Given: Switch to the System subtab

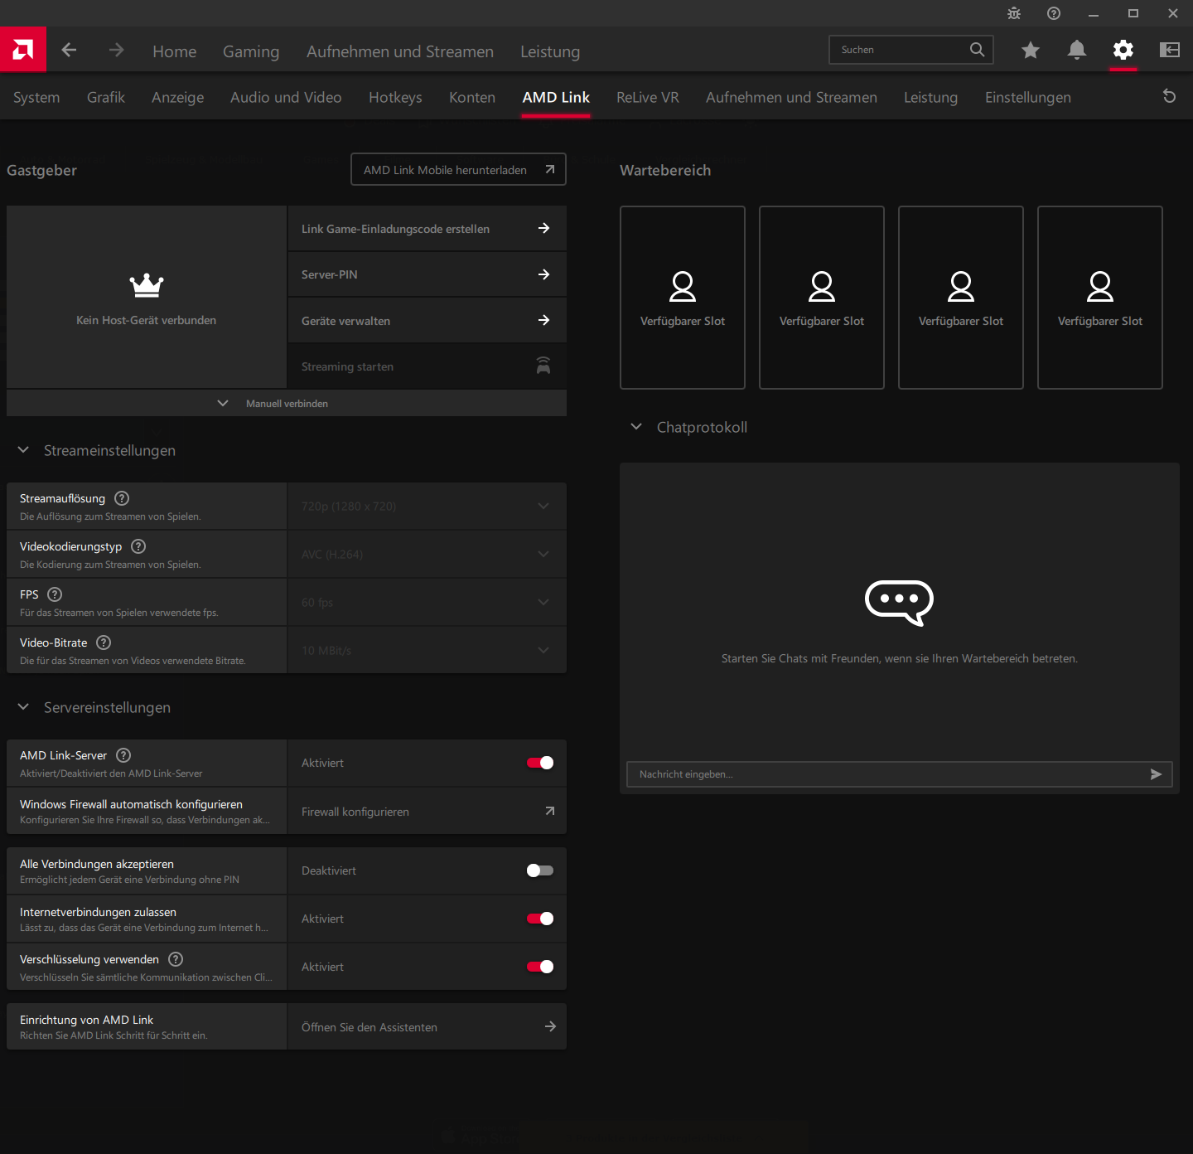Looking at the screenshot, I should (x=36, y=98).
